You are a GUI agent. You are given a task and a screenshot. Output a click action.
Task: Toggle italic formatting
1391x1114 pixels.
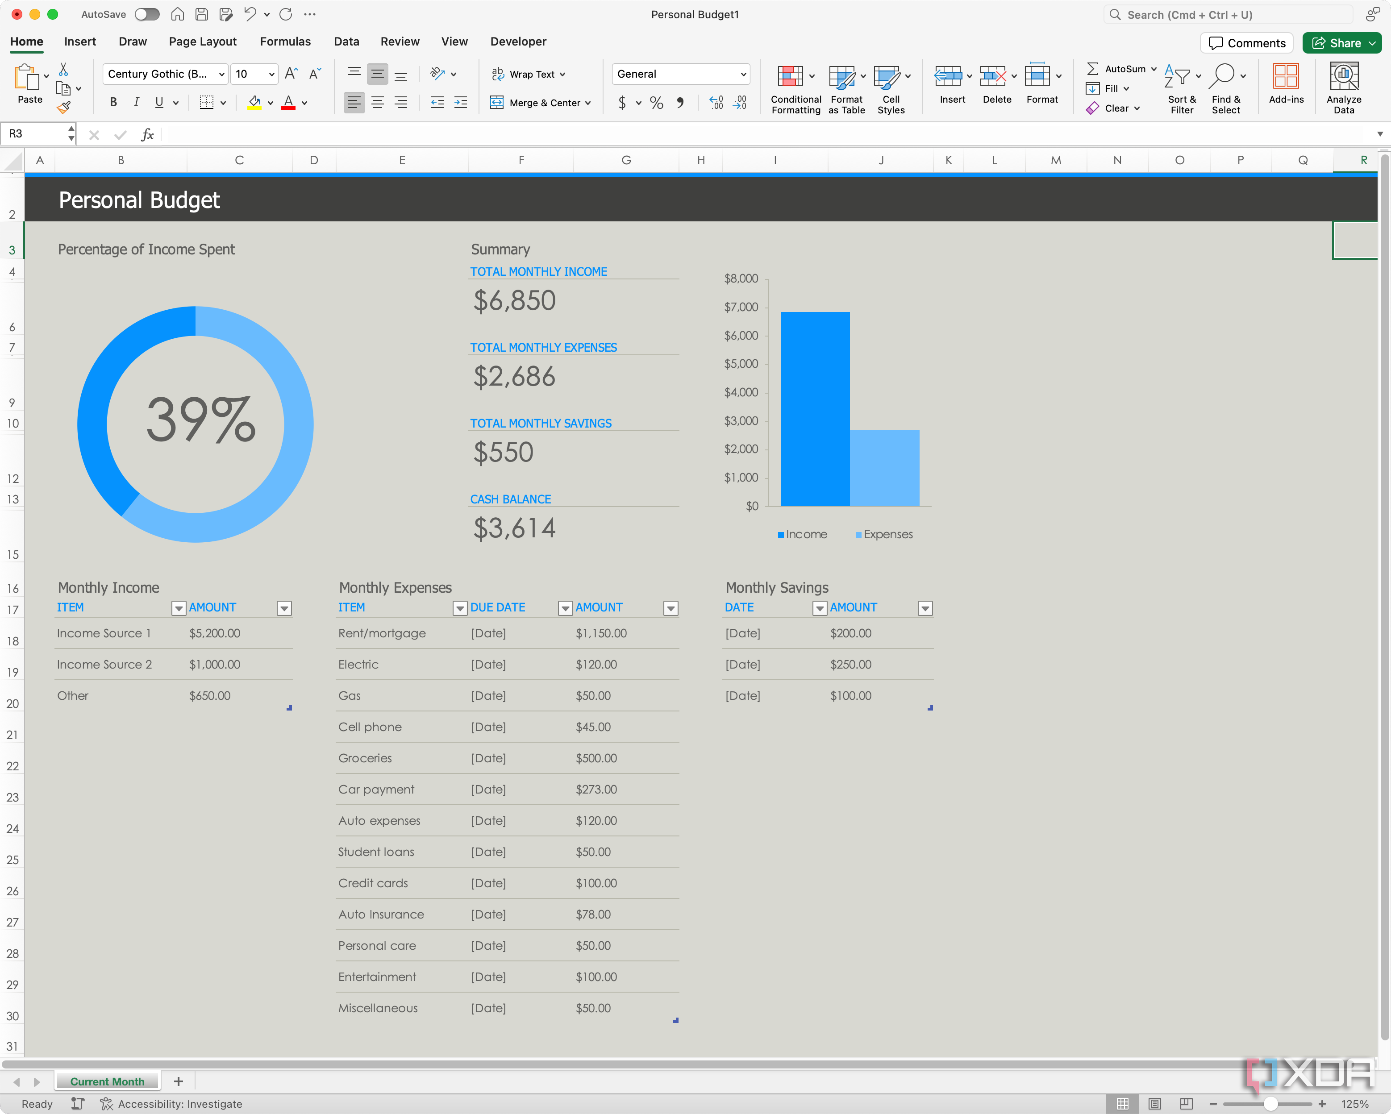136,103
